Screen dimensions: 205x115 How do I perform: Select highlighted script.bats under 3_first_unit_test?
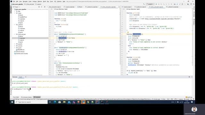(22, 38)
